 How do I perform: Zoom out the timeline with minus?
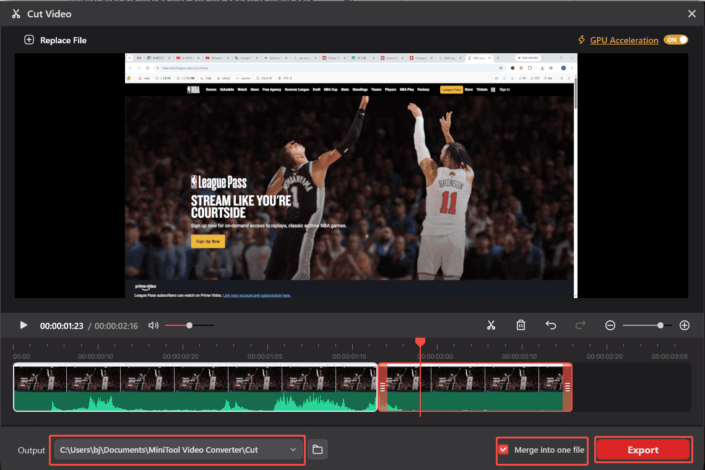coord(610,325)
